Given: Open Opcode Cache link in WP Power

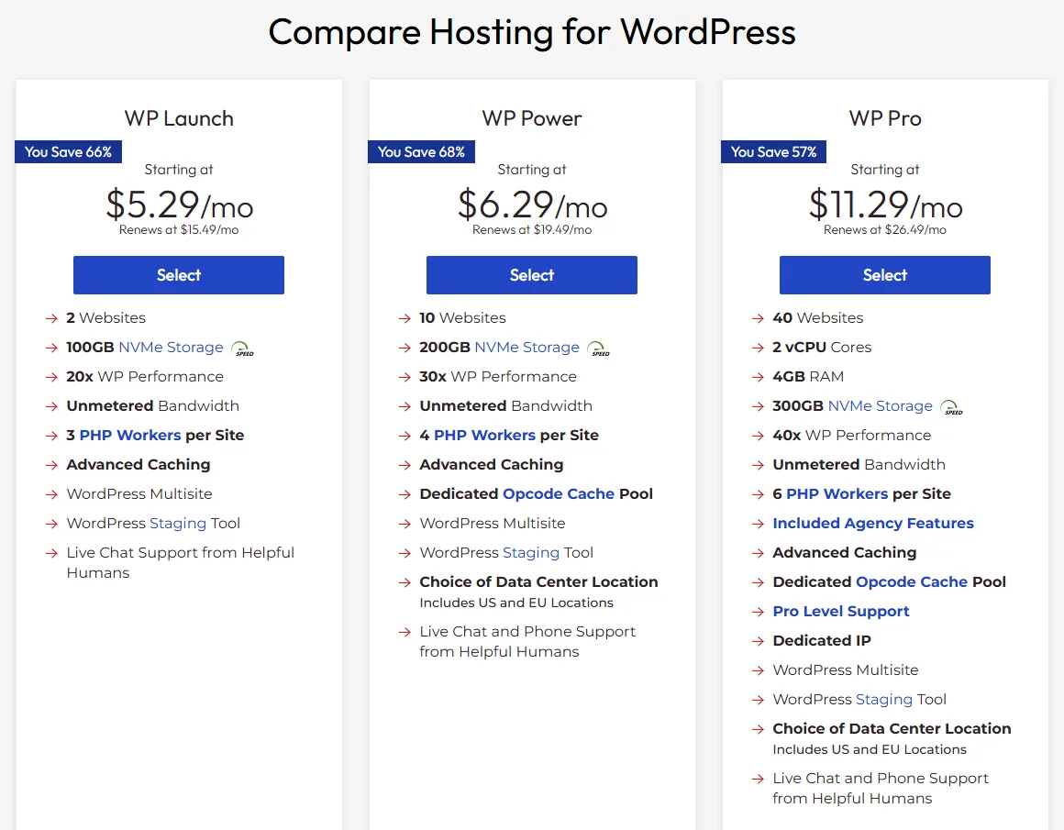Looking at the screenshot, I should pos(559,494).
